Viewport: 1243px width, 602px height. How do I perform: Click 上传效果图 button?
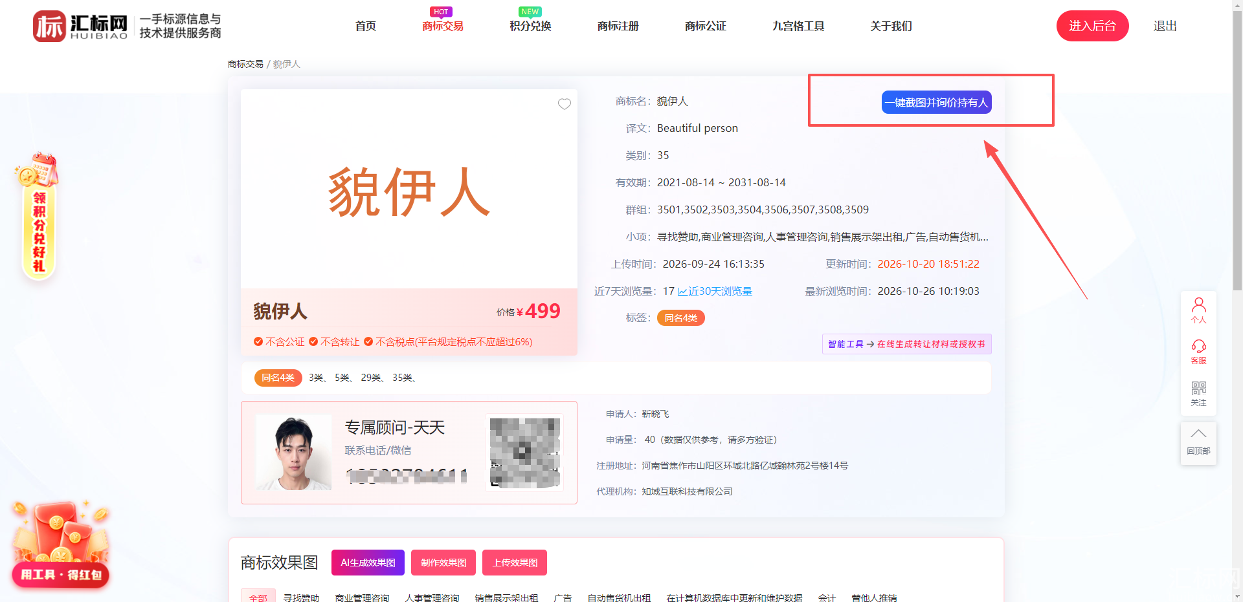[515, 563]
